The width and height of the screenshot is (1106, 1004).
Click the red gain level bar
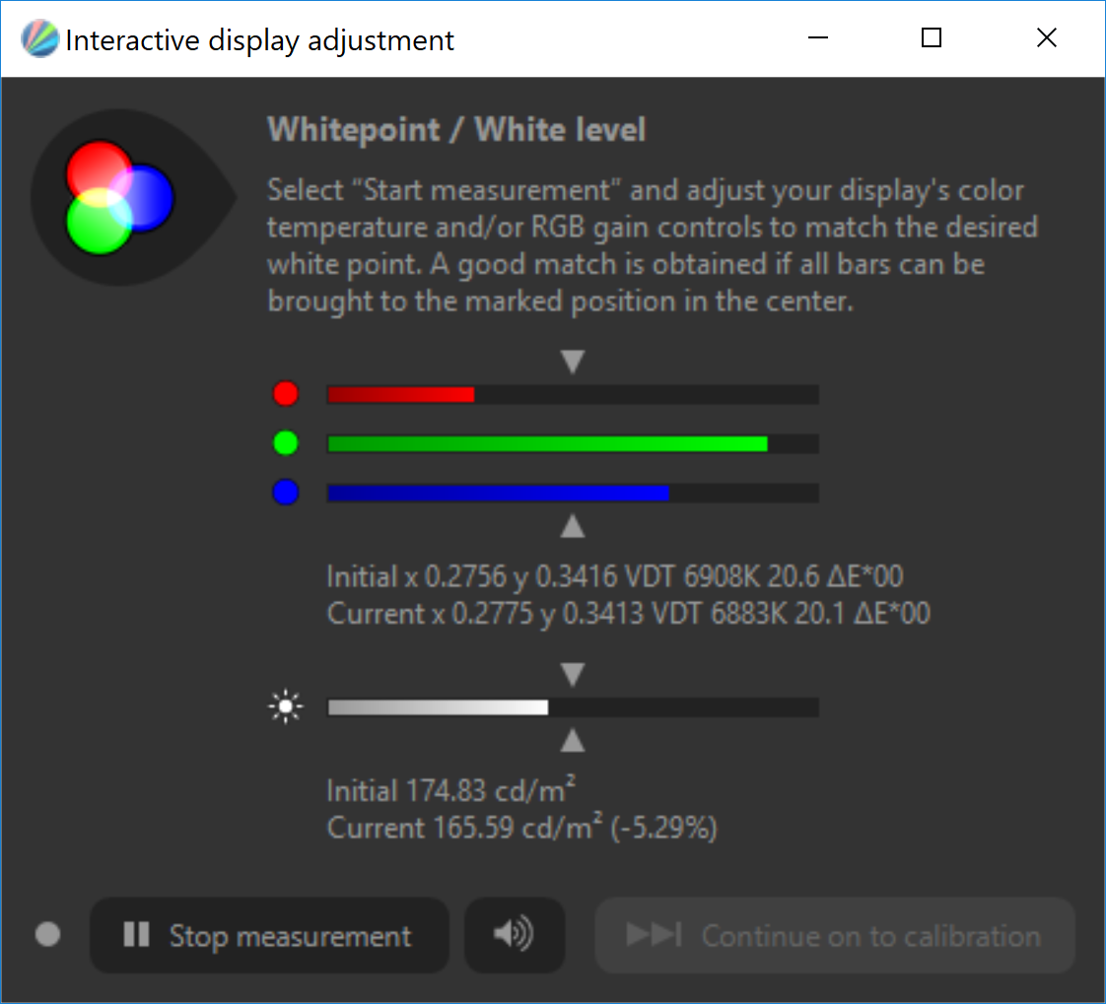coord(573,394)
